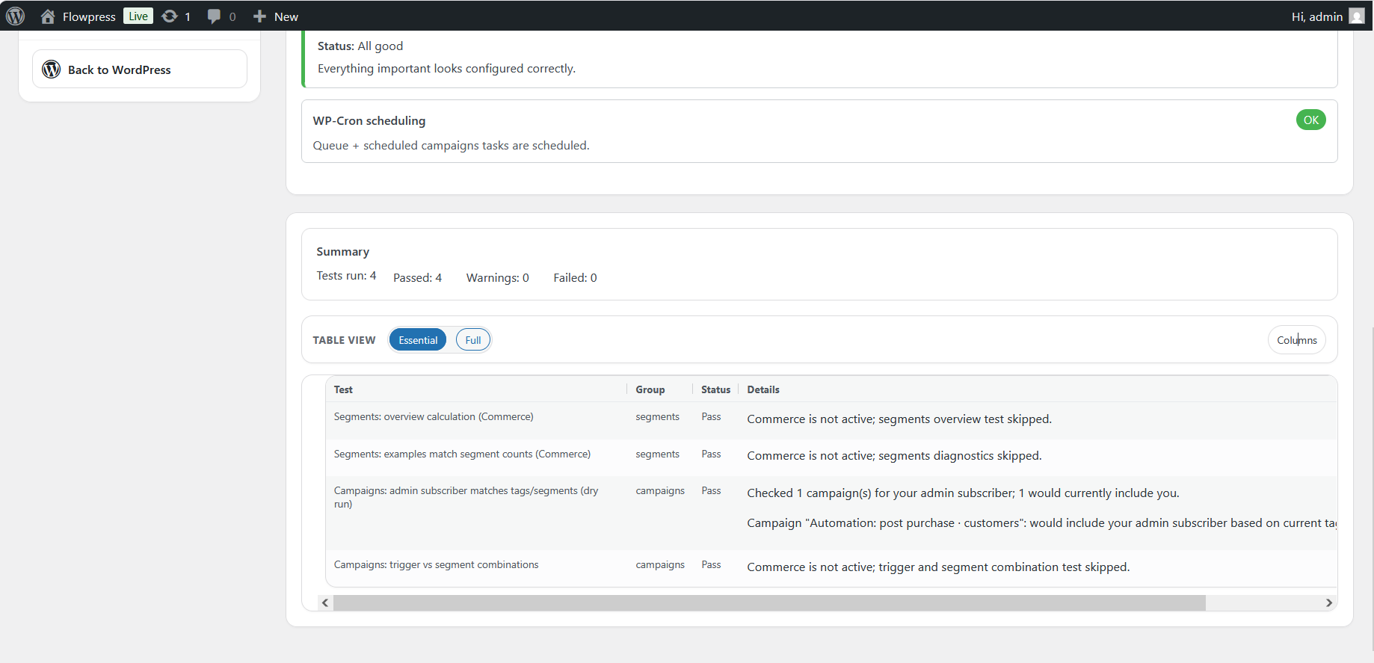Open the comments bubble icon
This screenshot has height=663, width=1374.
[x=214, y=16]
